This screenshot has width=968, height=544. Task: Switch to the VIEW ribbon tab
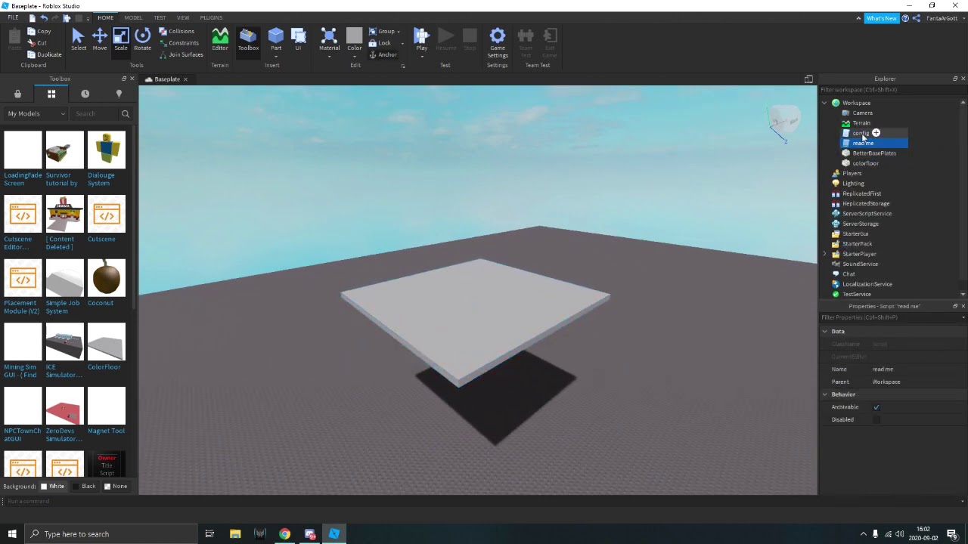point(183,17)
